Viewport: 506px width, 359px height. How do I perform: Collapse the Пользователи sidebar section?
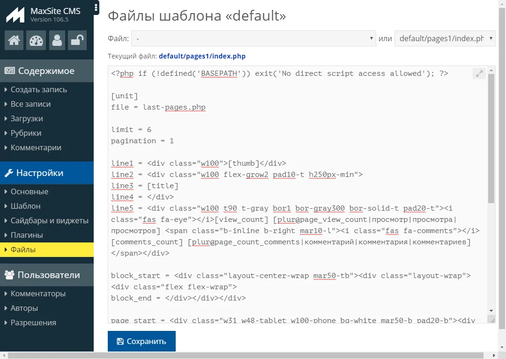(x=48, y=275)
